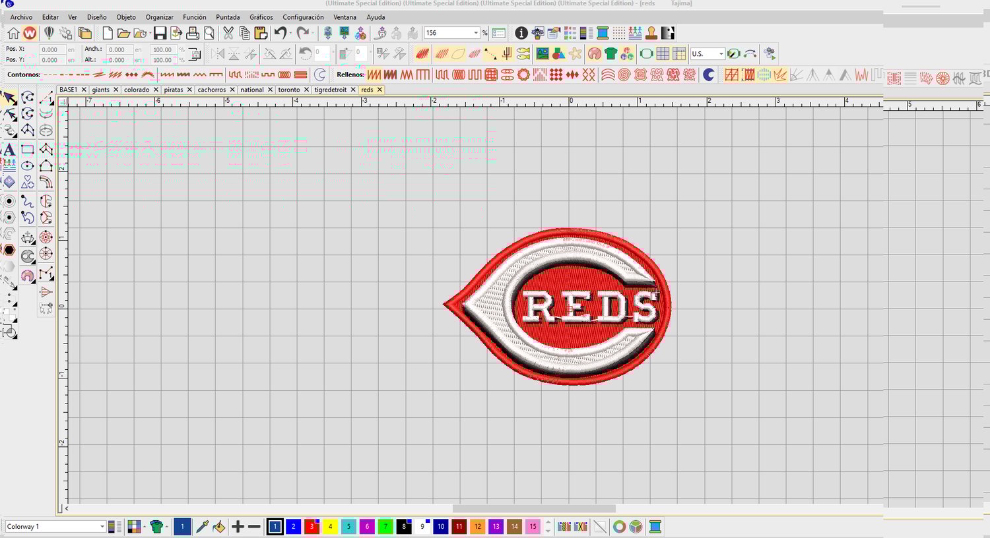The image size is (990, 538).
Task: Open the Configuración menu
Action: (303, 17)
